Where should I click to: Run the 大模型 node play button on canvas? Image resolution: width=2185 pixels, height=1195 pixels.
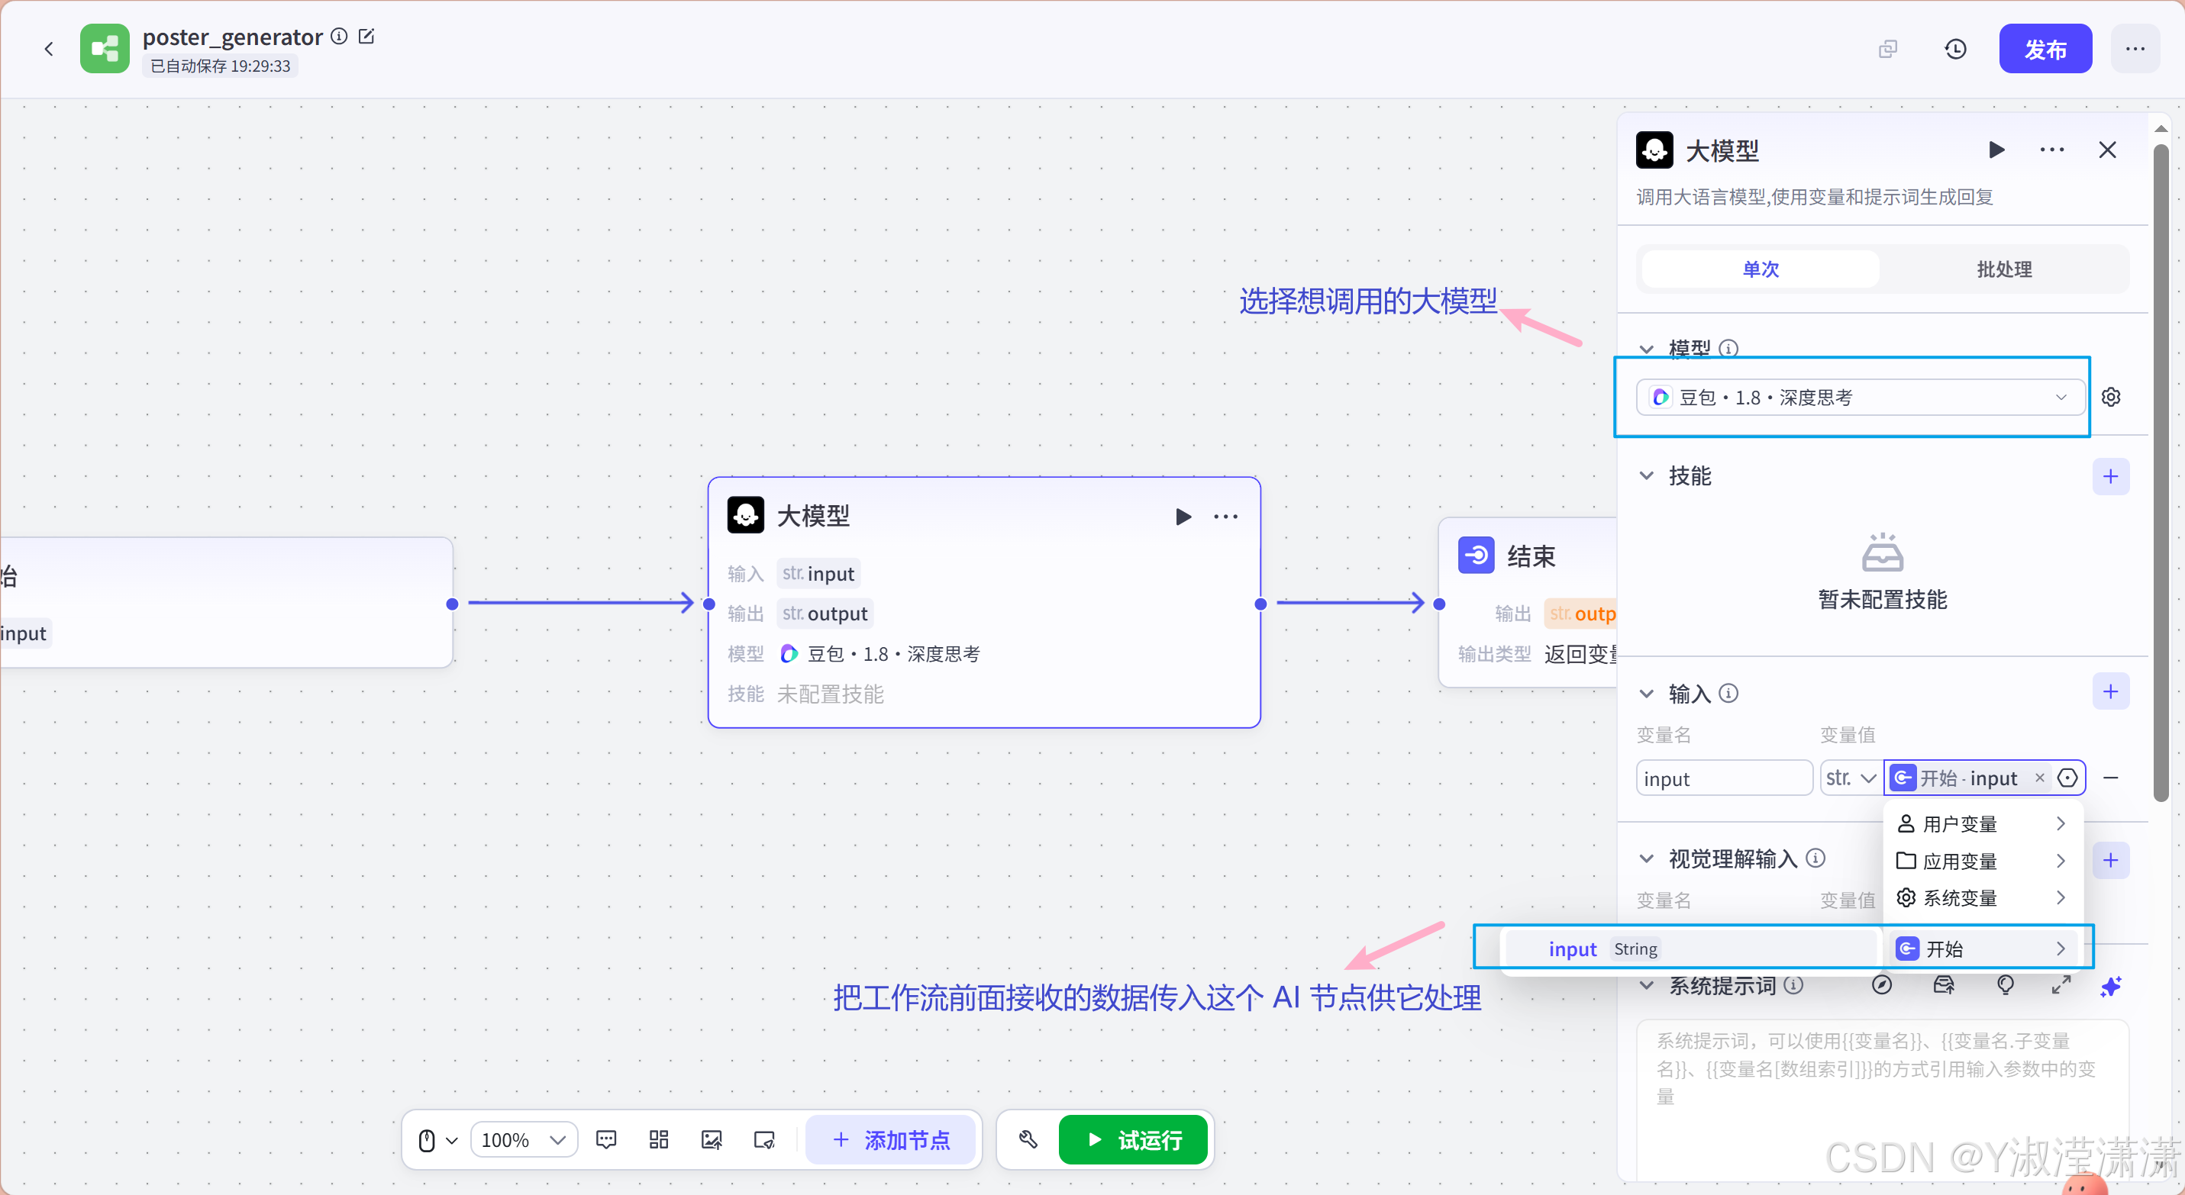(1183, 516)
